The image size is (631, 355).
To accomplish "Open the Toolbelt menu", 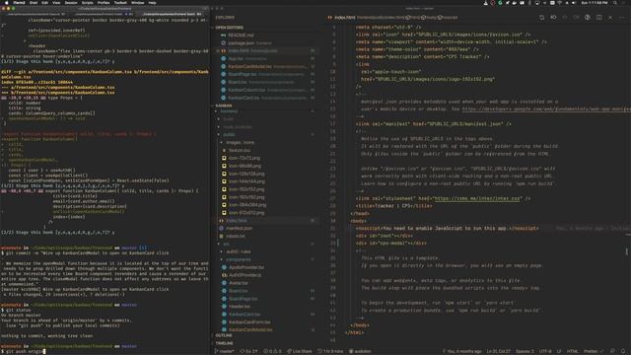I will 120,2.
